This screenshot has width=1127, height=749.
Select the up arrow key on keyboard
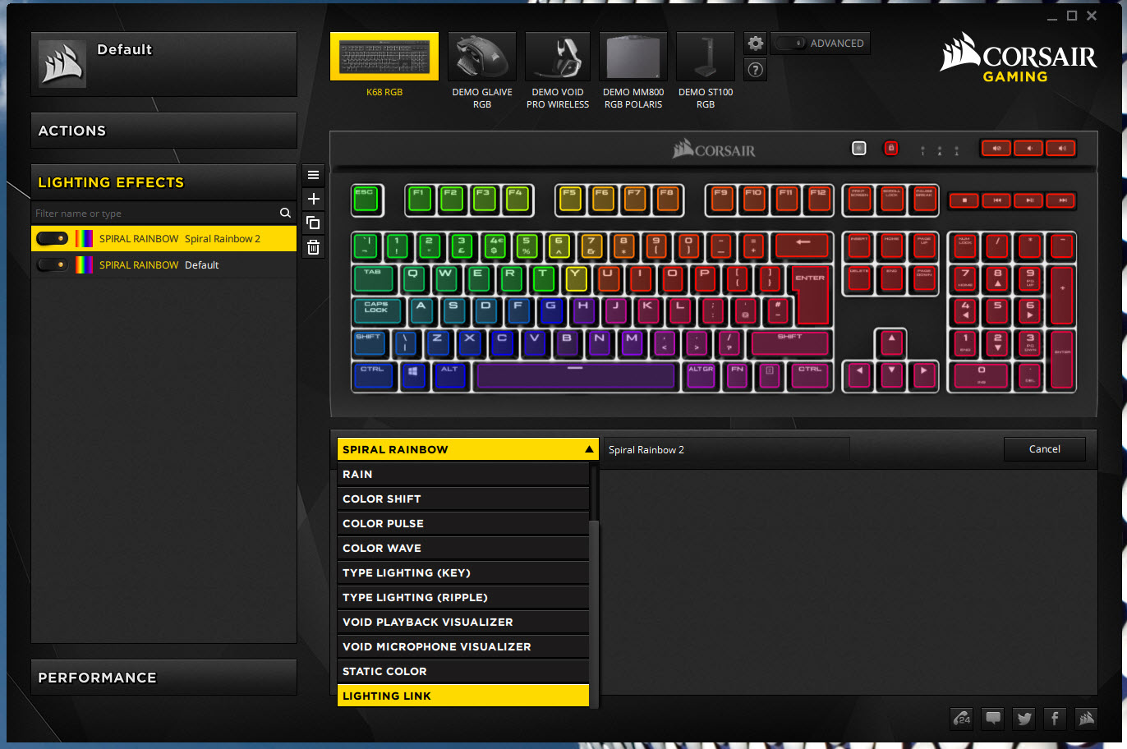coord(891,342)
